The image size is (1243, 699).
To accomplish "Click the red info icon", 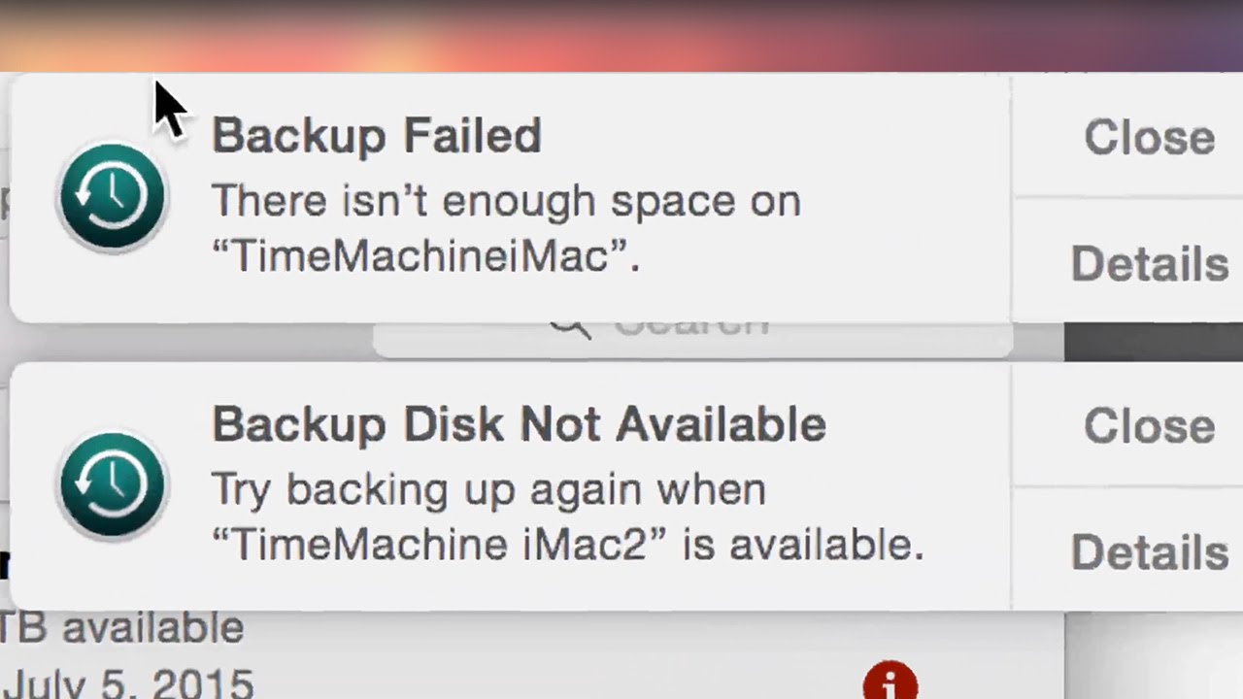I will (890, 682).
